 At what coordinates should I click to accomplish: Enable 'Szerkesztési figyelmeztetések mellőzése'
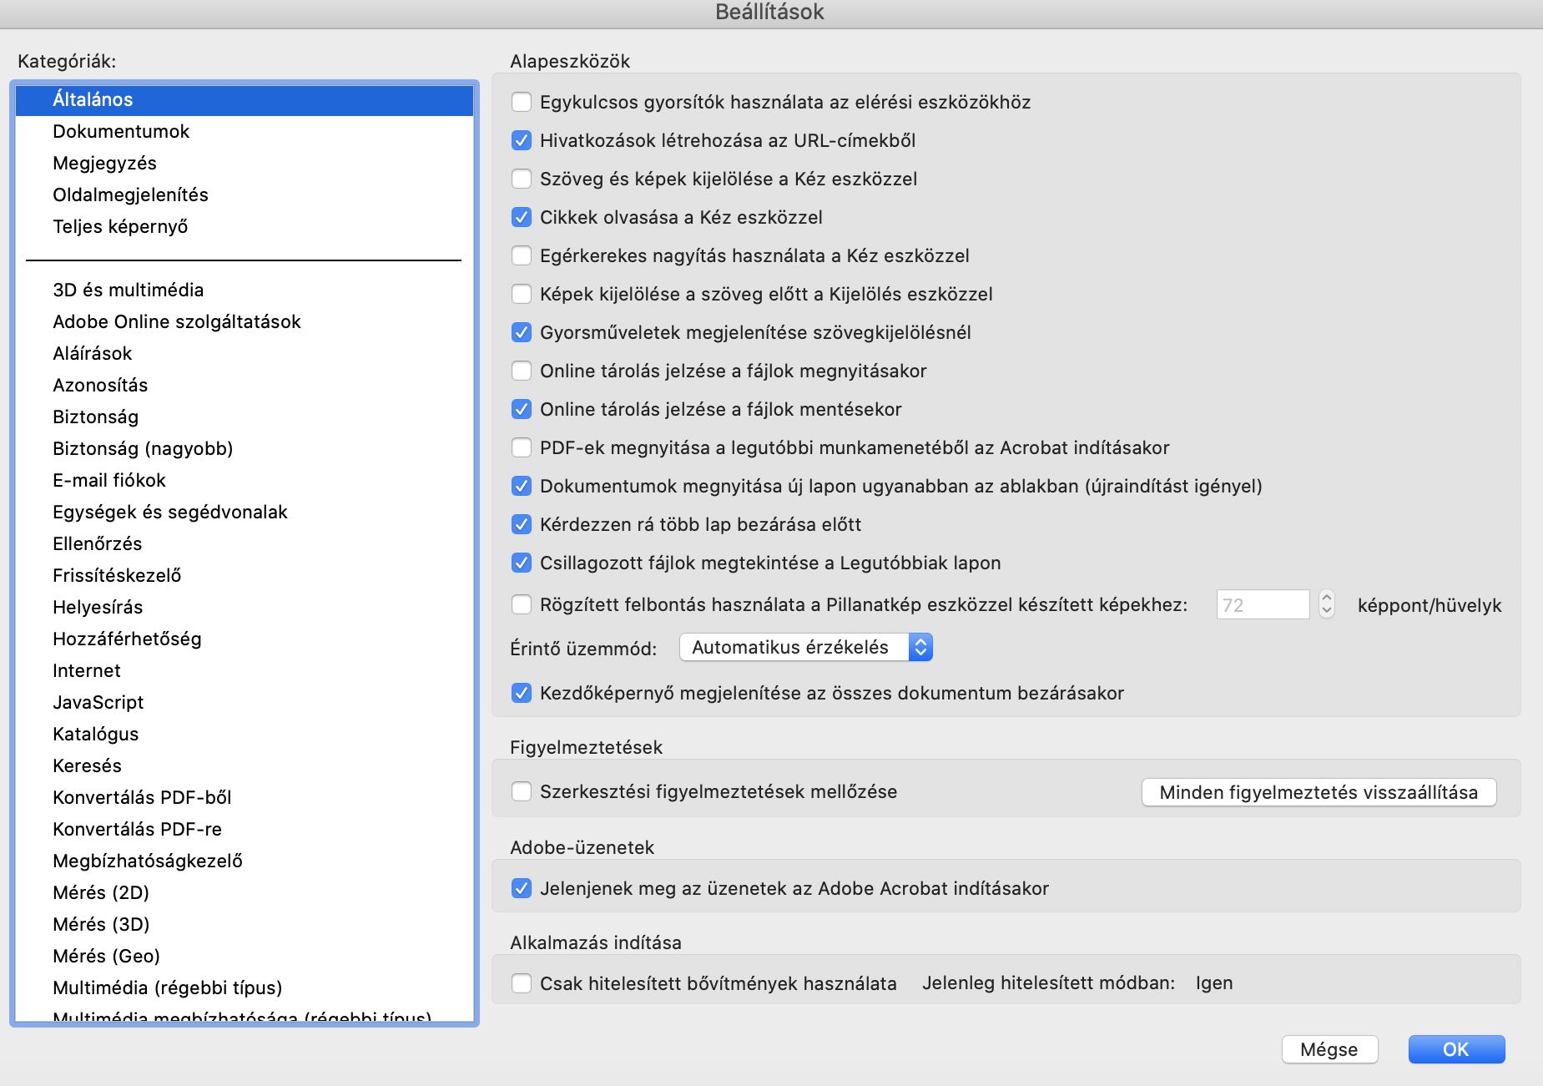coord(522,791)
